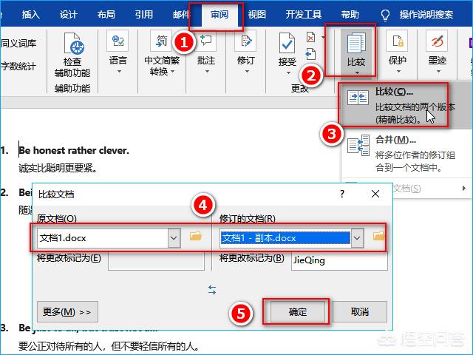473x355 pixels.
Task: Click the JieQing label field
Action: tap(339, 261)
